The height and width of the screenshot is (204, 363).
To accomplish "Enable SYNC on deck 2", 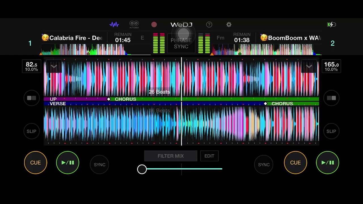I will click(264, 164).
